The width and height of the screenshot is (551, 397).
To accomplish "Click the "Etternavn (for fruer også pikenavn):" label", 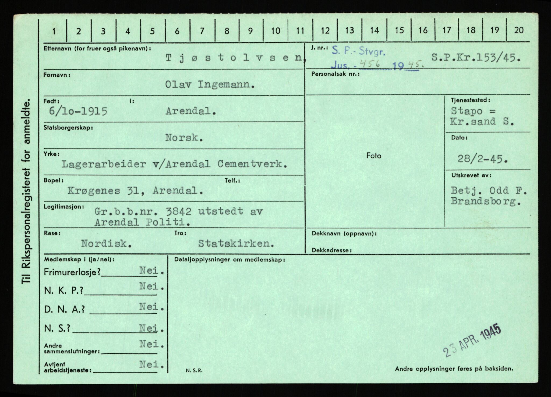I will pyautogui.click(x=97, y=49).
